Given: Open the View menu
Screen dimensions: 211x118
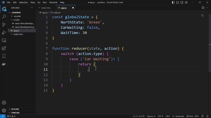Looking at the screenshot, I should point(33,2).
